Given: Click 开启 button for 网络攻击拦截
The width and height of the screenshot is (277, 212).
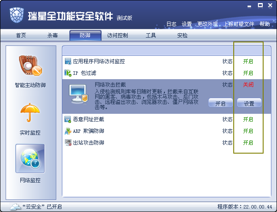Looking at the screenshot, I should point(221,103).
